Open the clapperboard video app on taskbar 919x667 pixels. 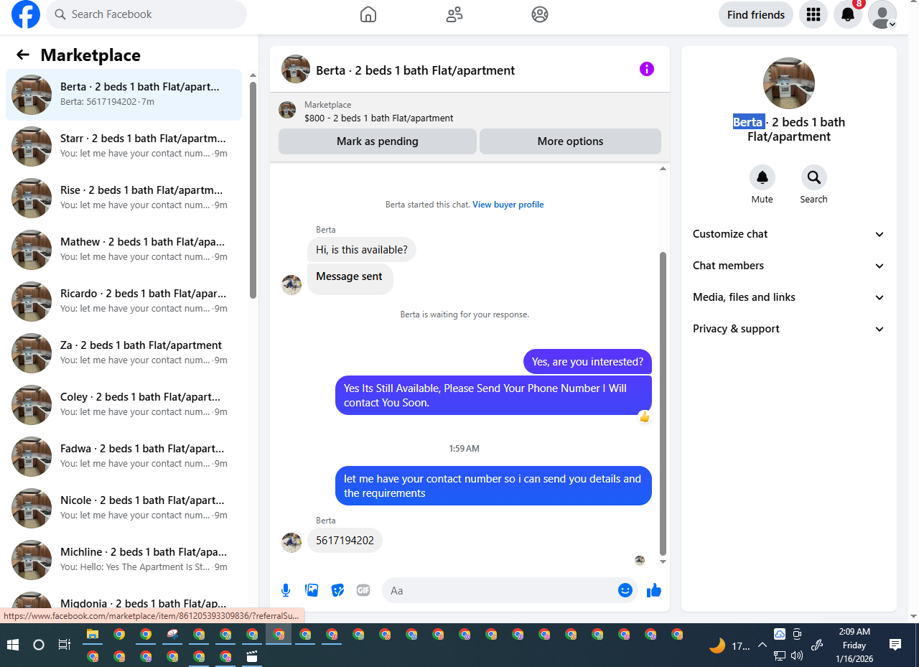[252, 656]
